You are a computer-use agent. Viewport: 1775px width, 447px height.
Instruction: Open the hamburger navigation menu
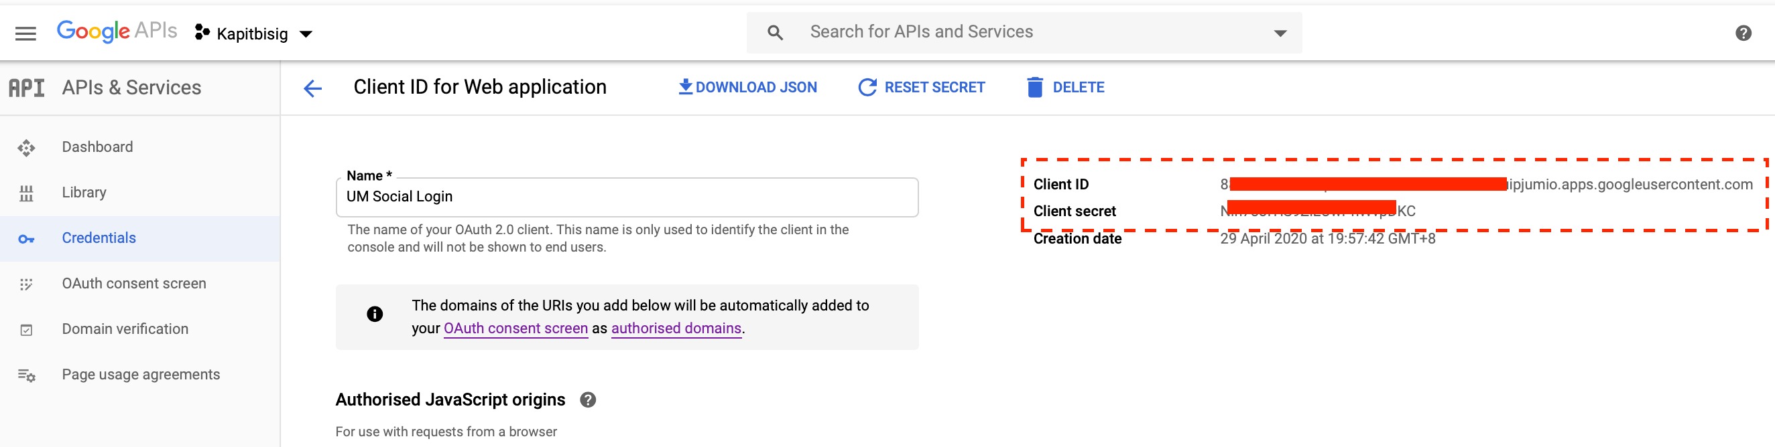[x=25, y=33]
